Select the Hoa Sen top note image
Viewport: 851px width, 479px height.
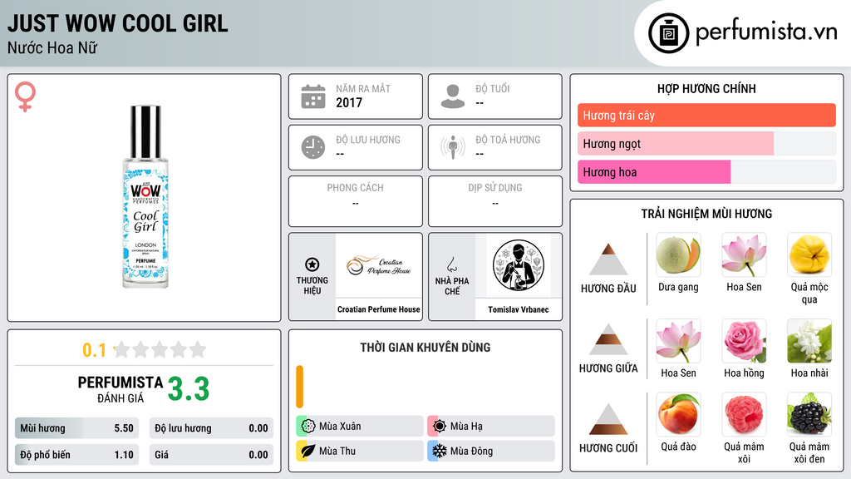tap(744, 255)
